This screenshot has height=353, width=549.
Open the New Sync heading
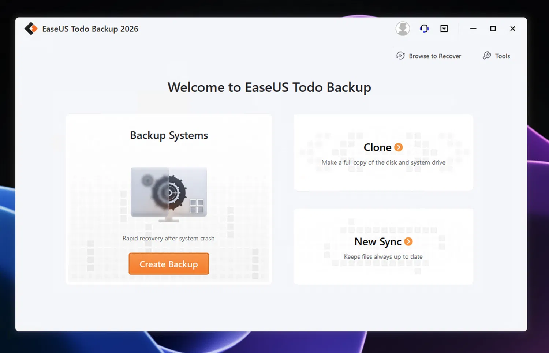click(378, 242)
